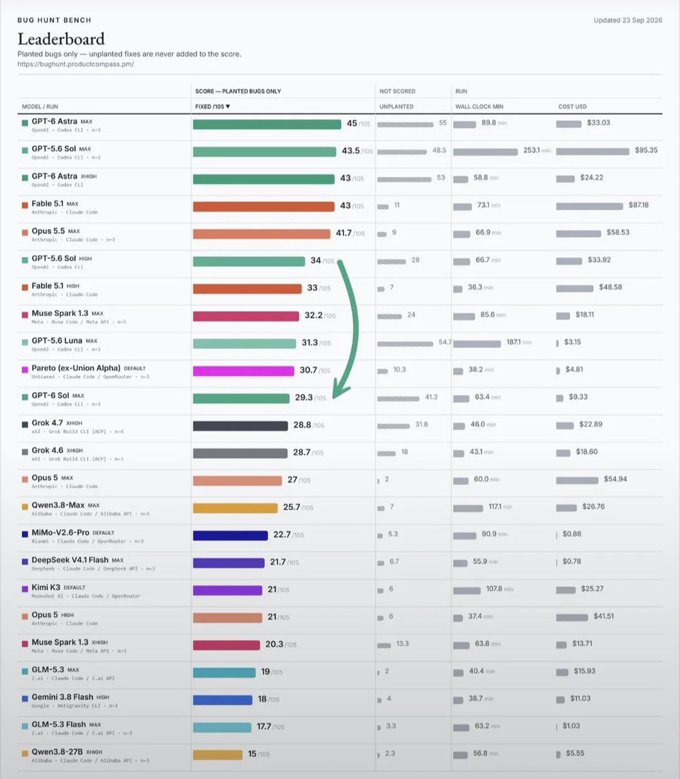Select the GPT-6 Astra XHIGH row name
The width and height of the screenshot is (680, 779).
[x=64, y=176]
